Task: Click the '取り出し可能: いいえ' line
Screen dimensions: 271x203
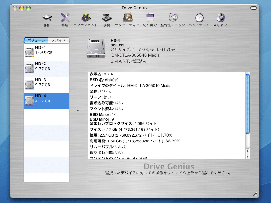Action: 108,153
